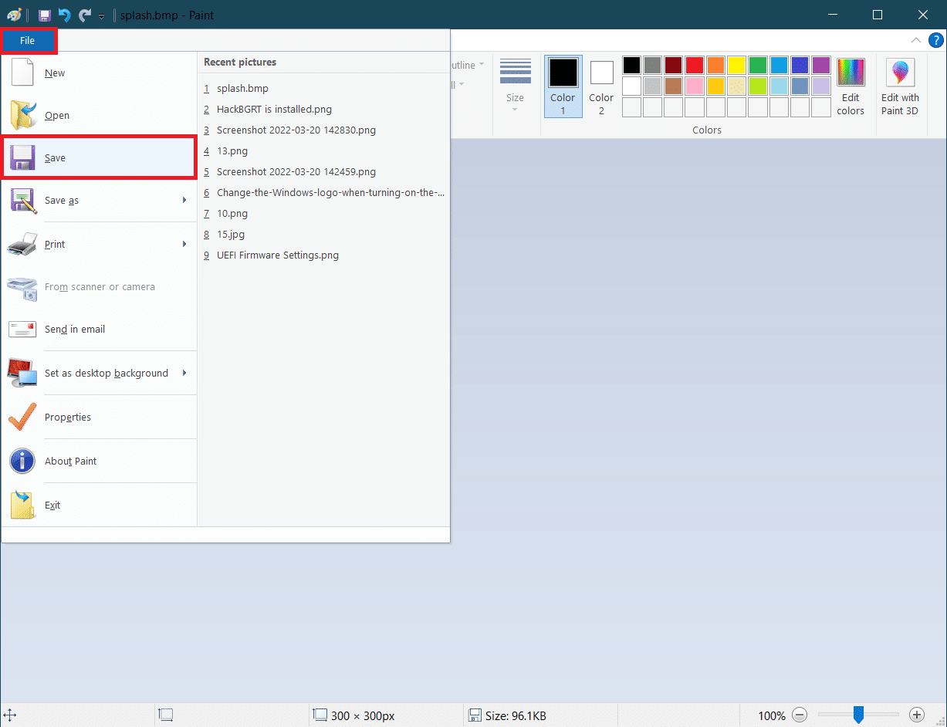Screen dimensions: 947x727
Task: Choose Open from the File menu
Action: [x=99, y=116]
